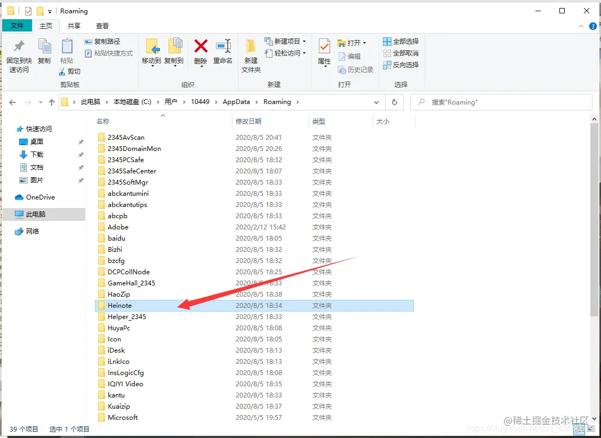Open the Copy to (复制到) menu
Viewport: 601px width, 438px height.
pos(174,52)
